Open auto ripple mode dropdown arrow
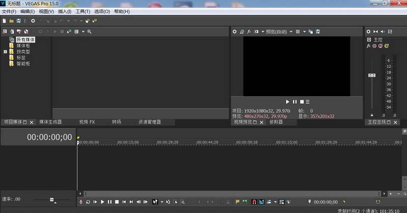 point(275,202)
